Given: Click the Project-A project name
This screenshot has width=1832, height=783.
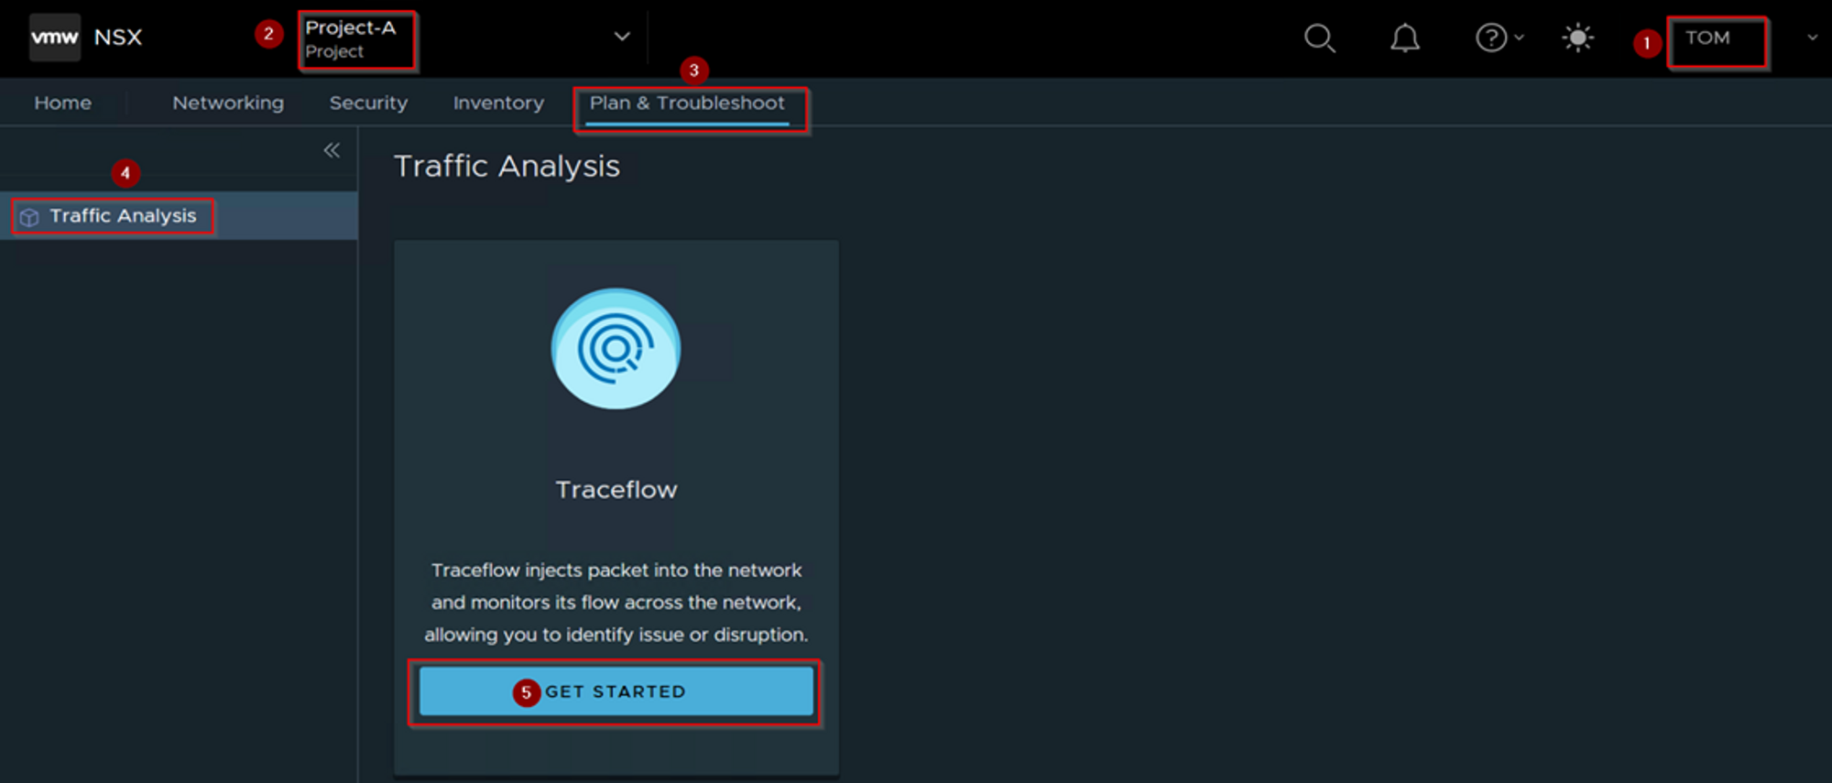Looking at the screenshot, I should (x=351, y=28).
